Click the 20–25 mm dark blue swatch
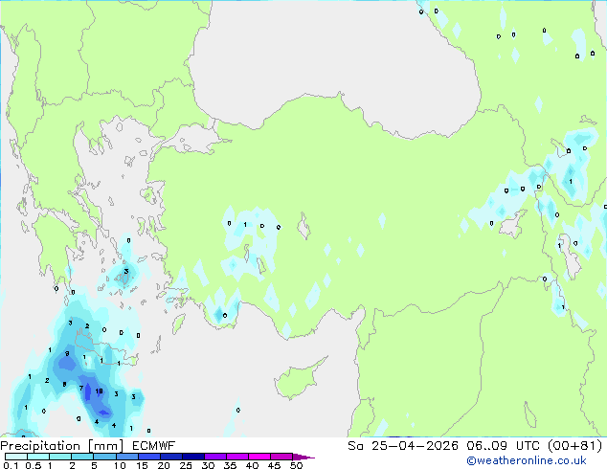Image resolution: width=607 pixels, height=469 pixels. (171, 457)
